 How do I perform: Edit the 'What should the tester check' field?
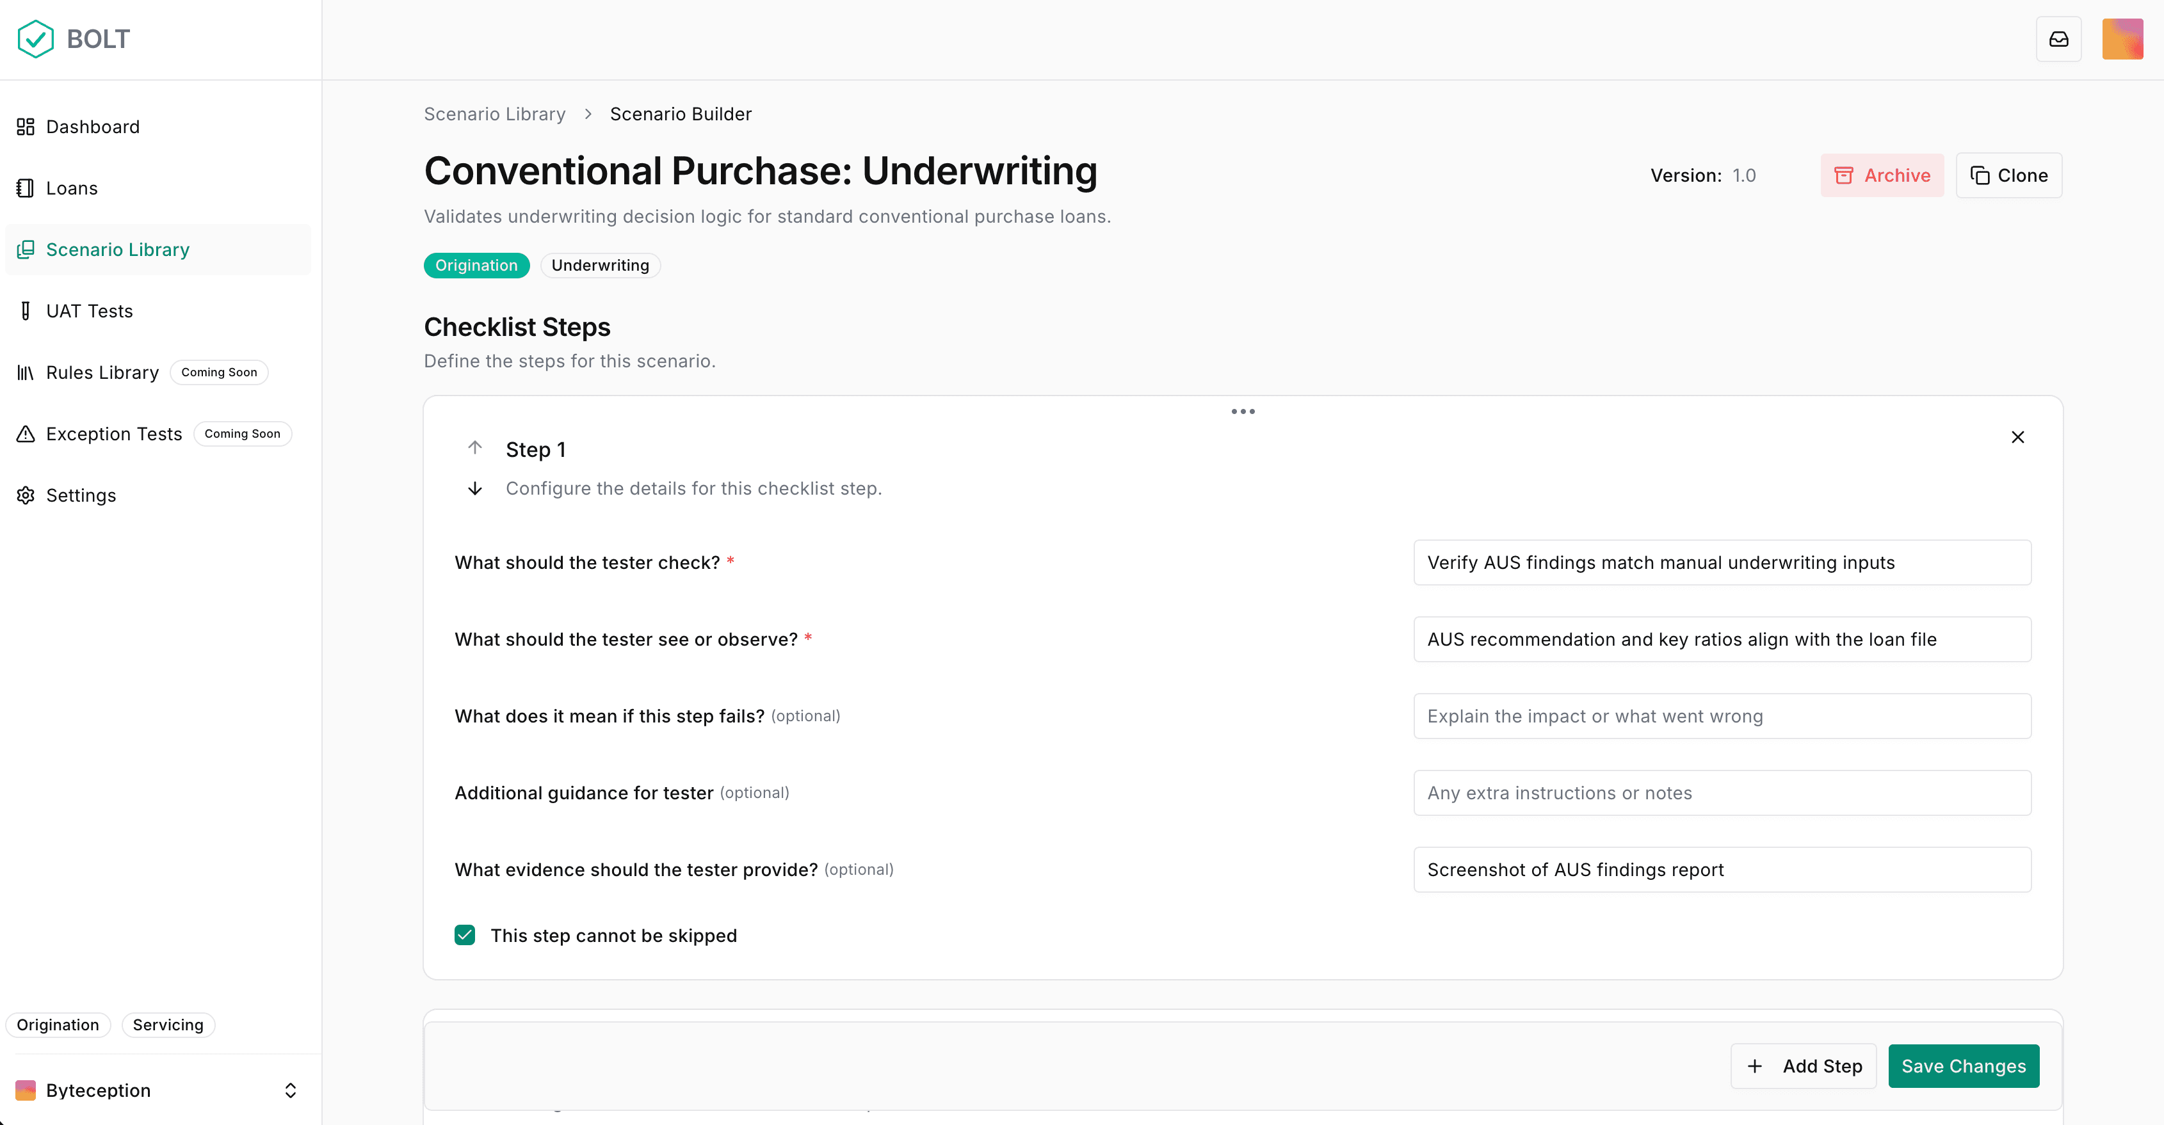click(x=1722, y=562)
